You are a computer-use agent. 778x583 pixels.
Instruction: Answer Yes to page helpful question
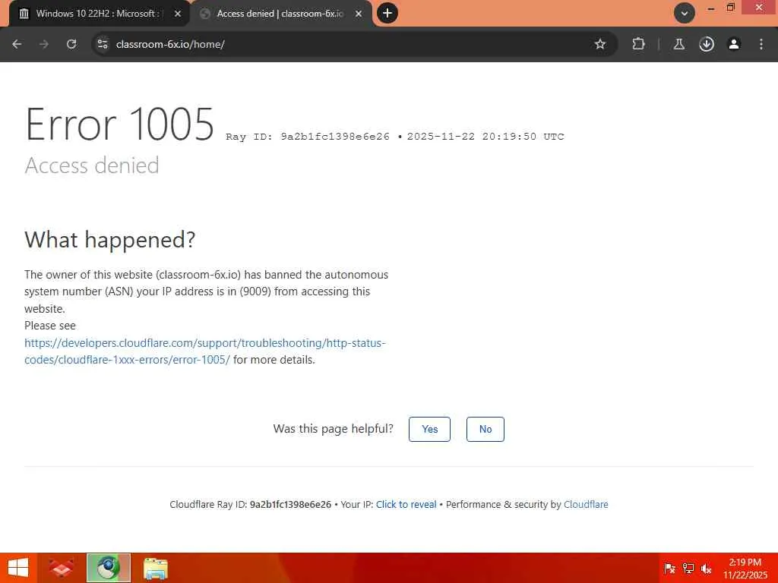pyautogui.click(x=430, y=430)
